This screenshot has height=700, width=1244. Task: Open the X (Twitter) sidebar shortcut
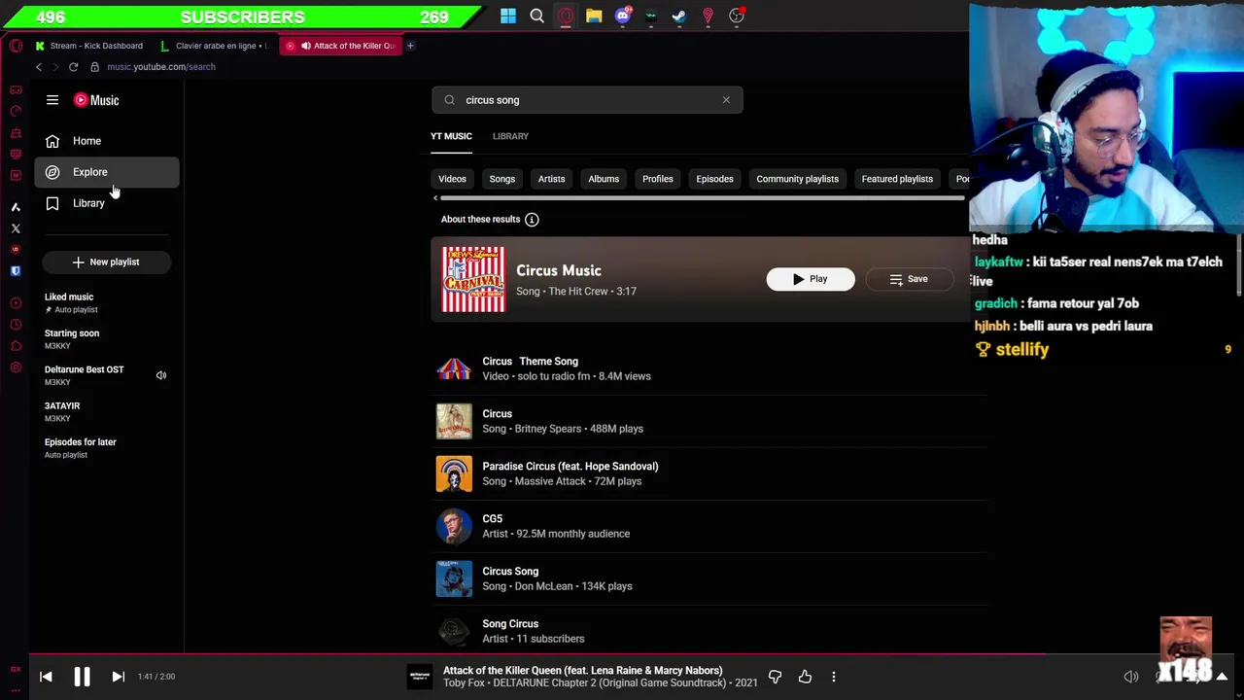(x=16, y=228)
